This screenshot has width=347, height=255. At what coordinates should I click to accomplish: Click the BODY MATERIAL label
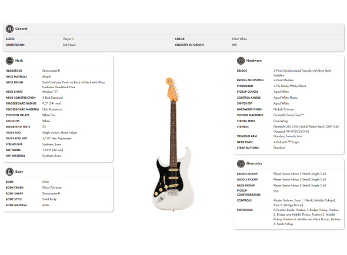tap(16, 205)
